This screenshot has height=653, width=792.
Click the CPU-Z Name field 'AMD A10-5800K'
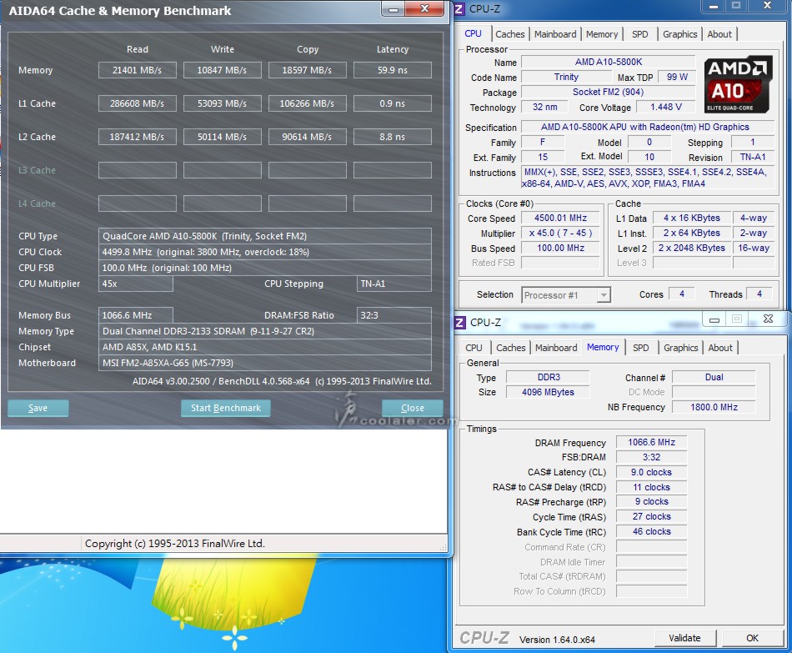coord(608,63)
